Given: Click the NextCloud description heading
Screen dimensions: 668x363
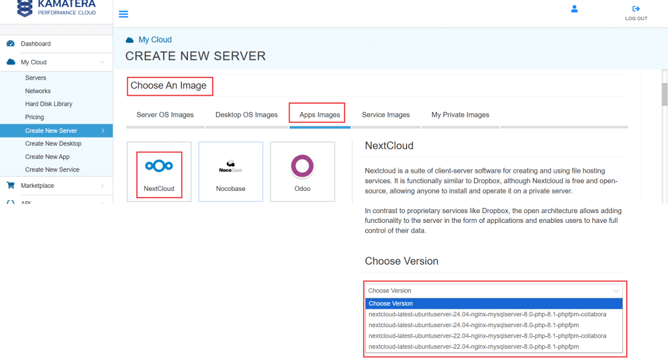Looking at the screenshot, I should (389, 145).
